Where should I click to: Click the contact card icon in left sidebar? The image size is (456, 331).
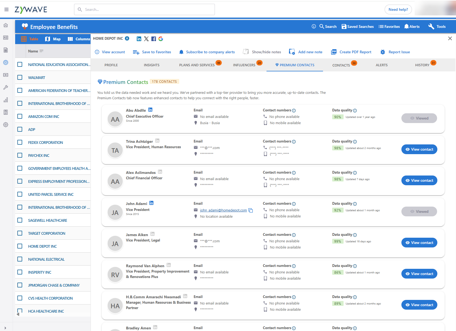[6, 38]
